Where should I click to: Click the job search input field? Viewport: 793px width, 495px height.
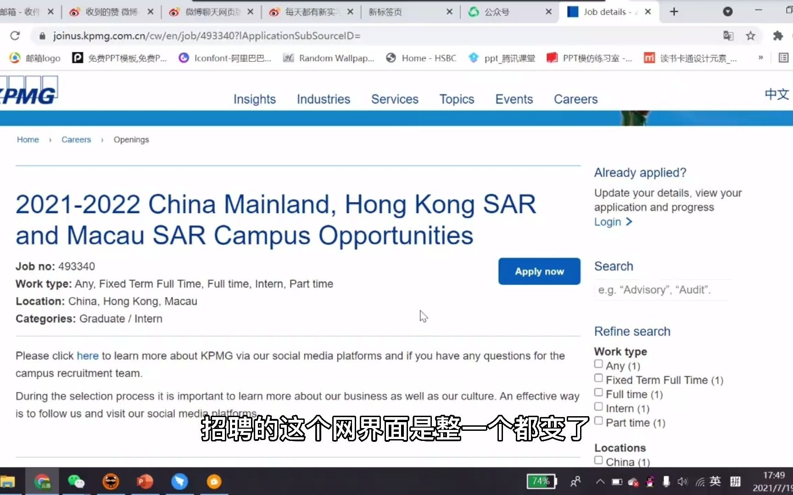661,290
